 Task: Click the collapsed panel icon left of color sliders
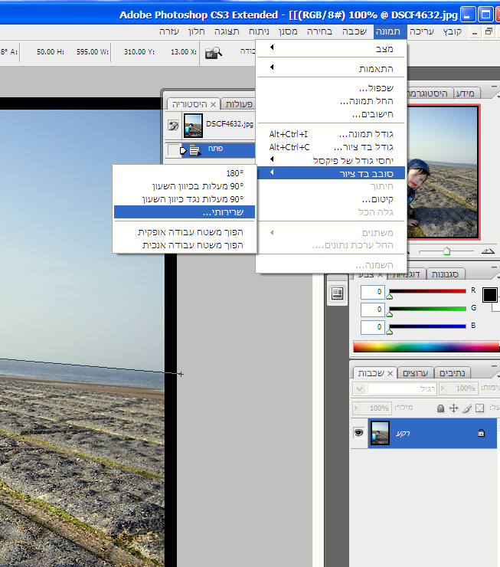[x=336, y=293]
